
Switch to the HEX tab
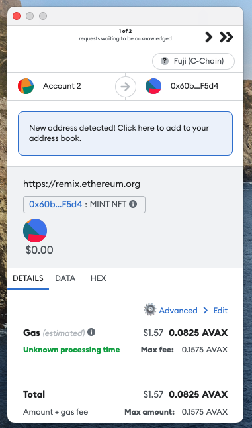[99, 278]
